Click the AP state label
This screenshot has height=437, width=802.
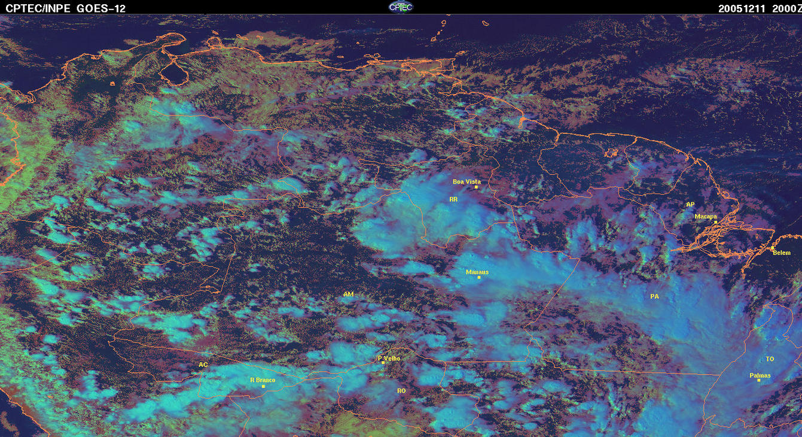click(x=690, y=204)
